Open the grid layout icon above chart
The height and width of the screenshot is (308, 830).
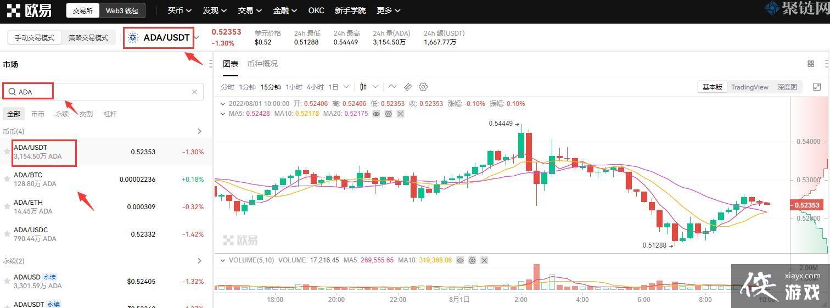(x=811, y=64)
